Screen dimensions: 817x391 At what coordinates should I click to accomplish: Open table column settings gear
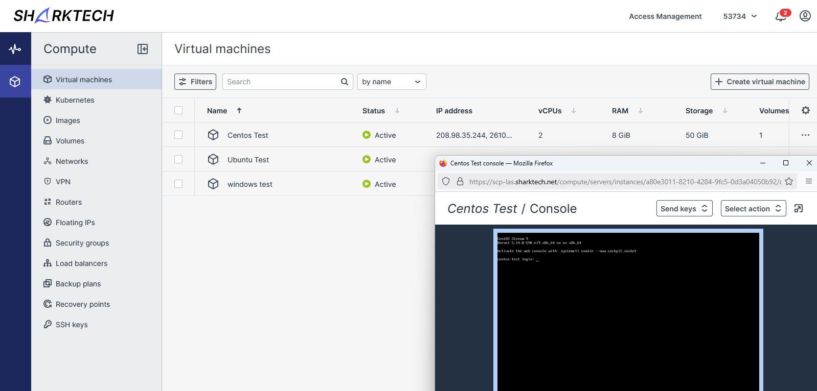pyautogui.click(x=805, y=111)
